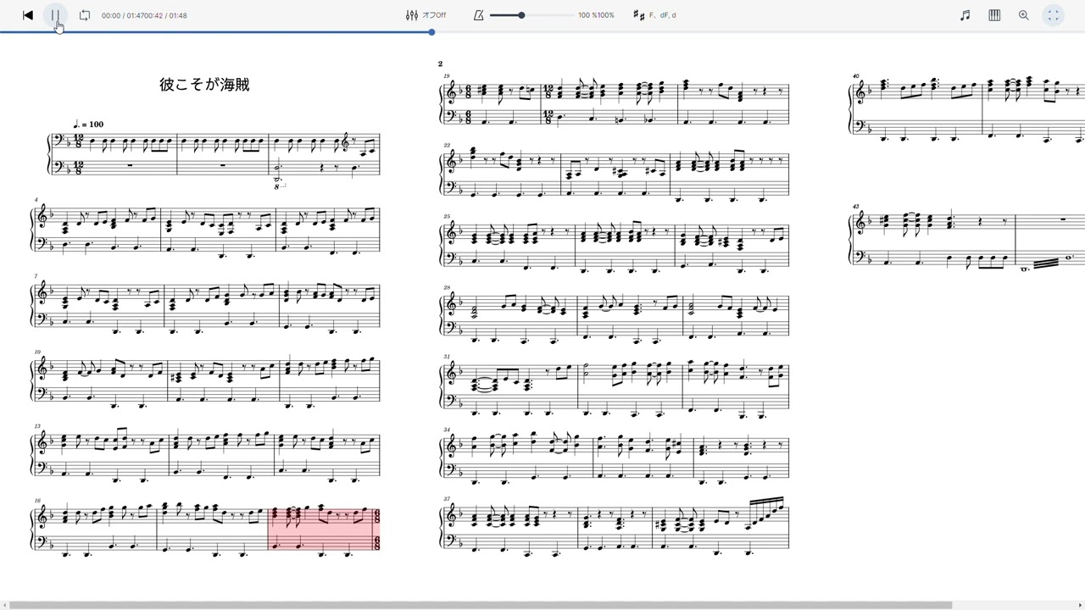The width and height of the screenshot is (1085, 610).
Task: Click the tempo marking = 100
Action: [89, 125]
